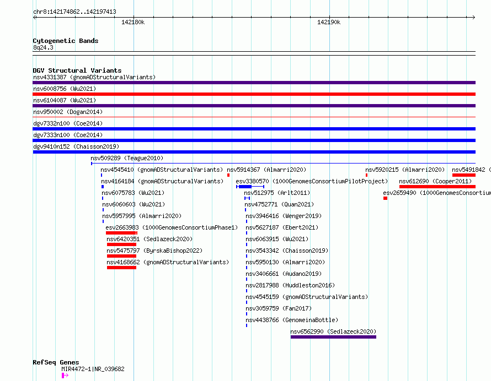Click the red esv2659490 marker

coord(386,198)
